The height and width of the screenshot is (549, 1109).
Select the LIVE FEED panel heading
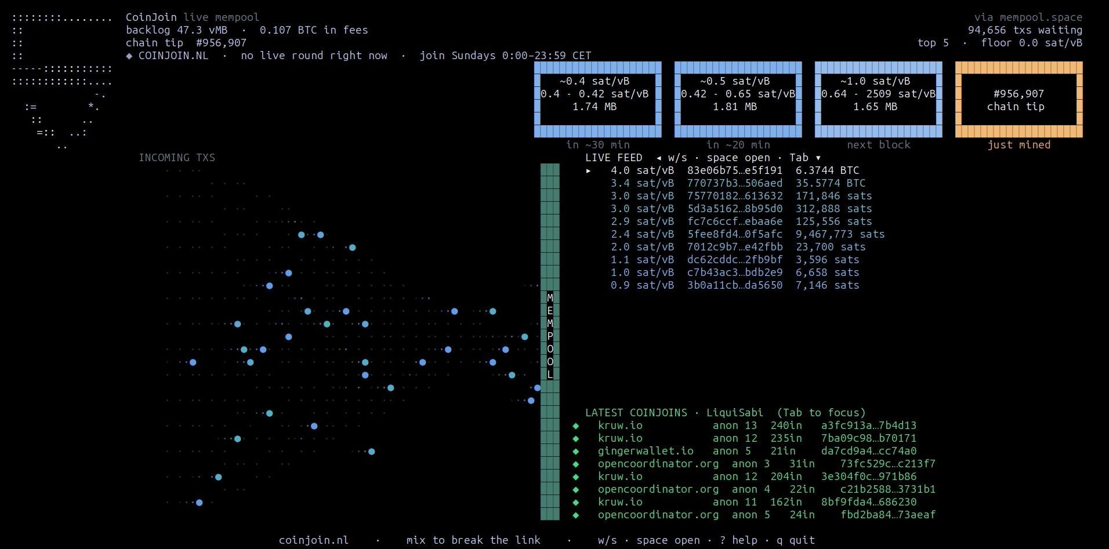(614, 158)
